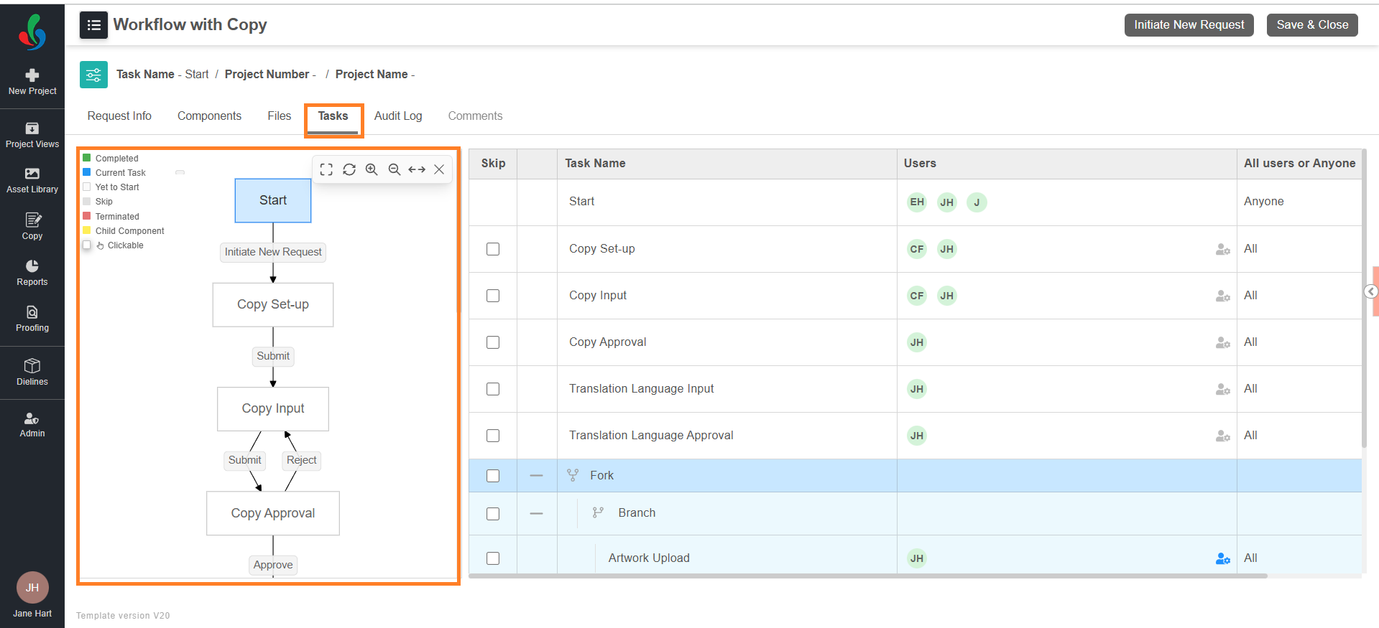
Task: Collapse the Fork row
Action: click(536, 476)
